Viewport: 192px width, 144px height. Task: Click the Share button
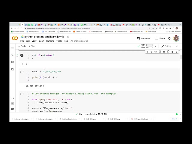point(160,38)
